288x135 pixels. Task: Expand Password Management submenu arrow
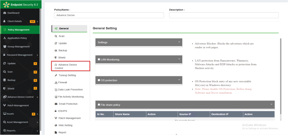37,55
